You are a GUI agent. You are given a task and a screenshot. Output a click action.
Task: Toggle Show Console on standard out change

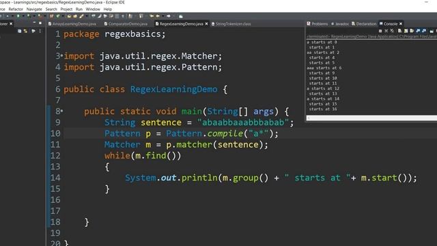418,31
